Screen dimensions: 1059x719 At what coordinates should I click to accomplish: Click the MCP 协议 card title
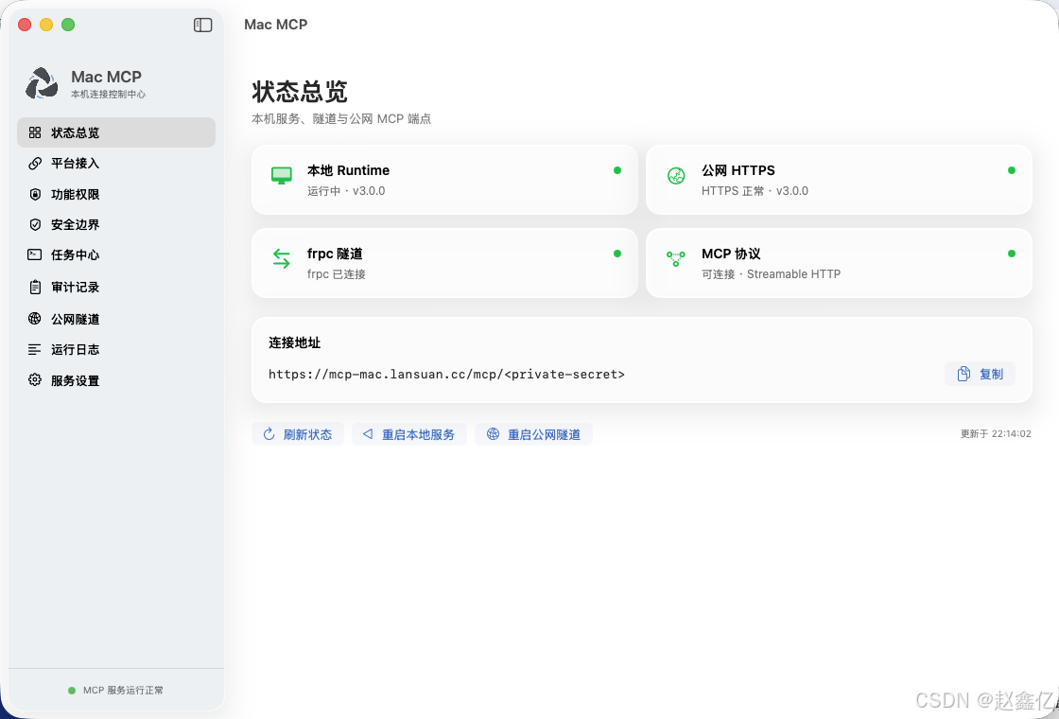(731, 254)
